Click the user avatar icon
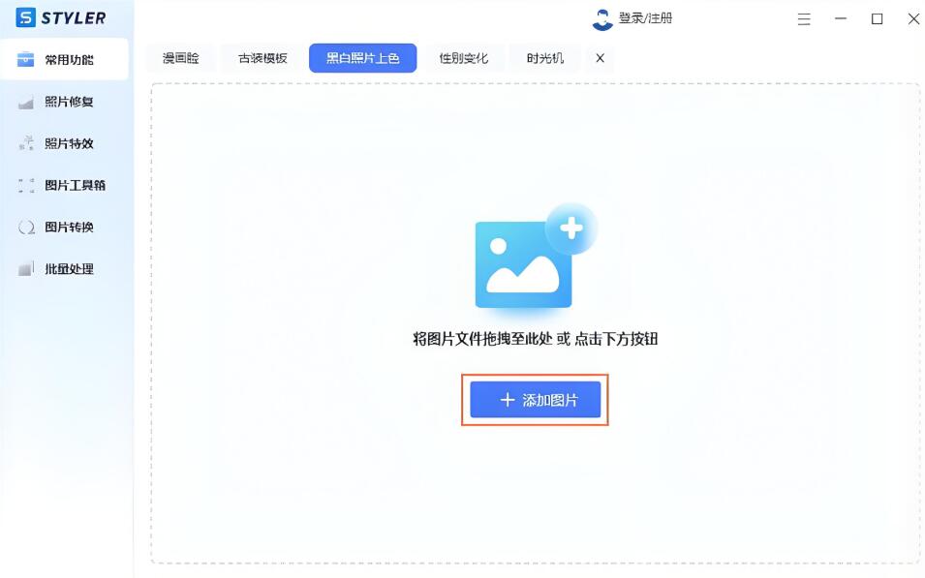 [x=602, y=18]
